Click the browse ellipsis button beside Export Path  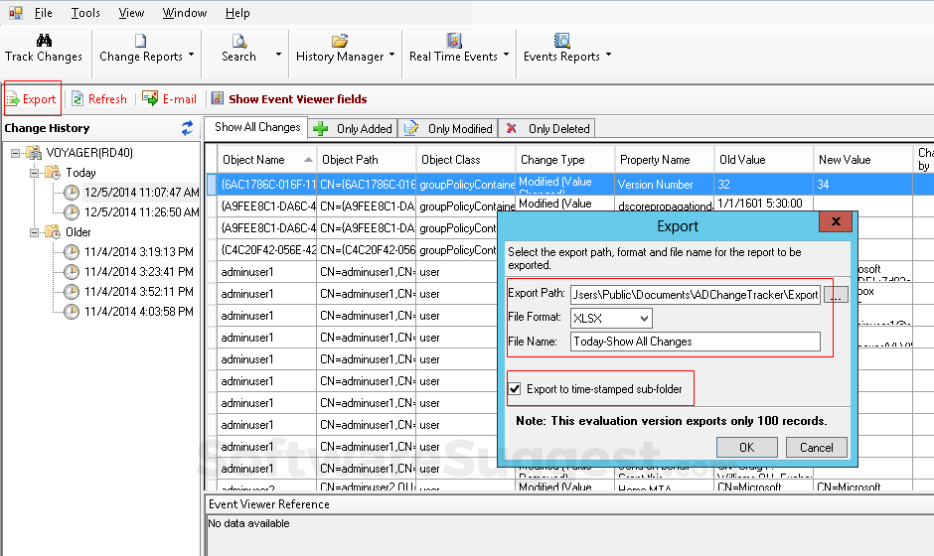837,295
